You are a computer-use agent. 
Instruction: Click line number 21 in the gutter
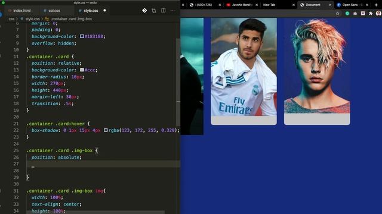pyautogui.click(x=16, y=124)
